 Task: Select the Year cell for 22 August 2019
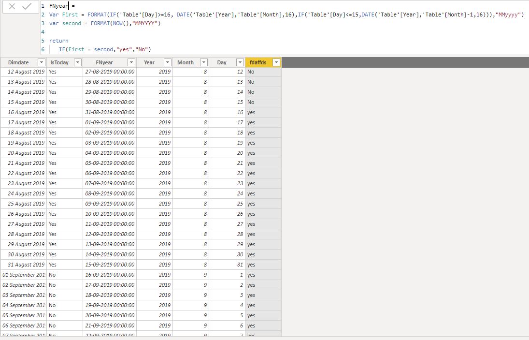(x=155, y=173)
